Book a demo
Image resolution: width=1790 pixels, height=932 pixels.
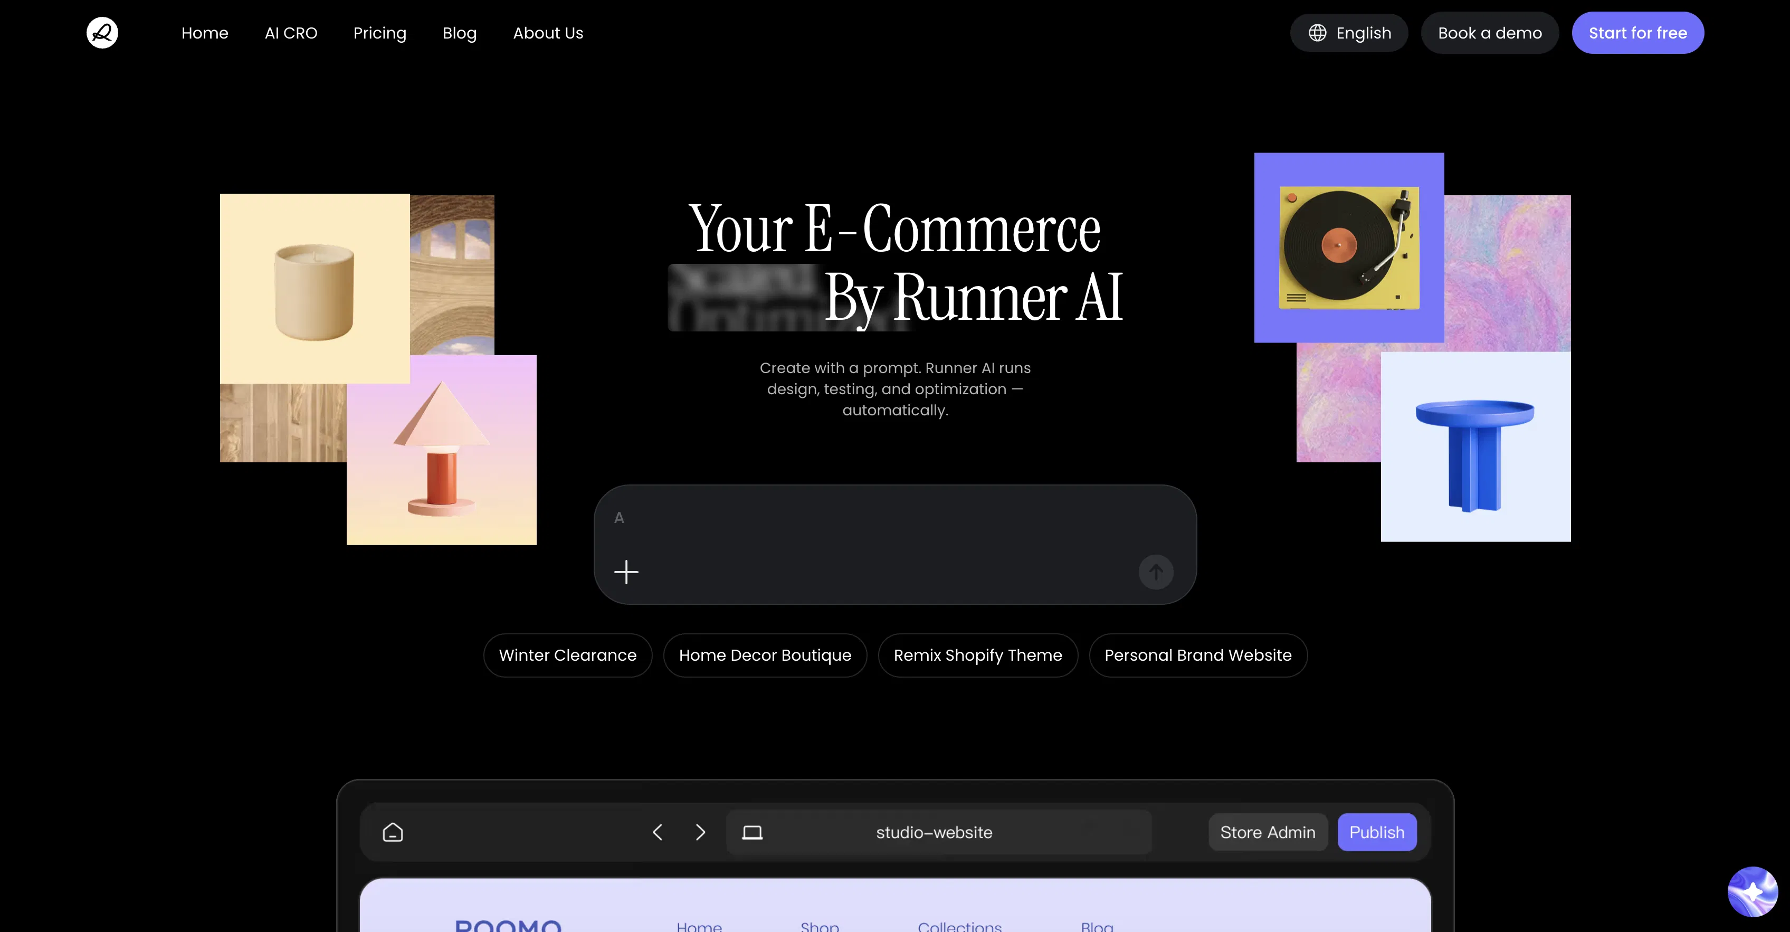pyautogui.click(x=1489, y=32)
